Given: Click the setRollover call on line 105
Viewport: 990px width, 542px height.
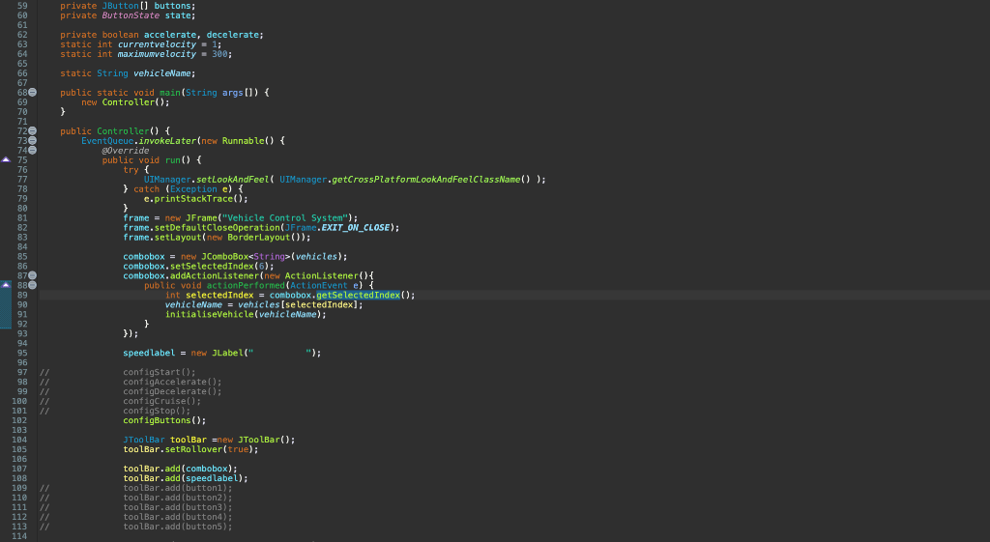Looking at the screenshot, I should tap(193, 449).
